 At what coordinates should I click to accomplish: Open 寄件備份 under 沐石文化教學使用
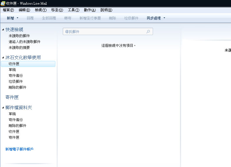click(16, 76)
